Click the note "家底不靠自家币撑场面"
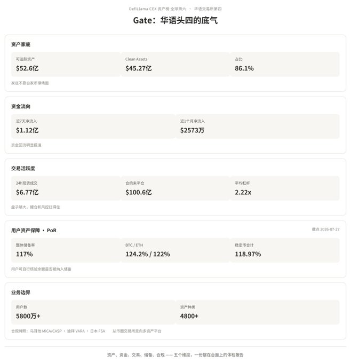Image resolution: width=351 pixels, height=363 pixels. click(30, 83)
